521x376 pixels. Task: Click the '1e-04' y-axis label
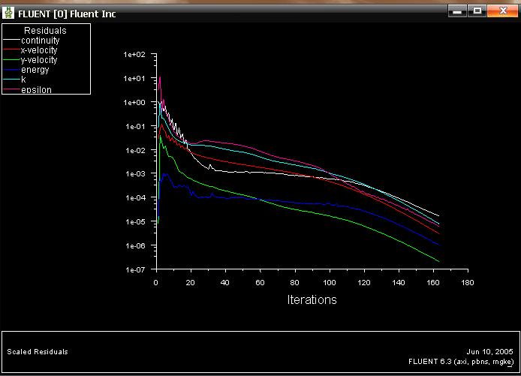pyautogui.click(x=135, y=197)
